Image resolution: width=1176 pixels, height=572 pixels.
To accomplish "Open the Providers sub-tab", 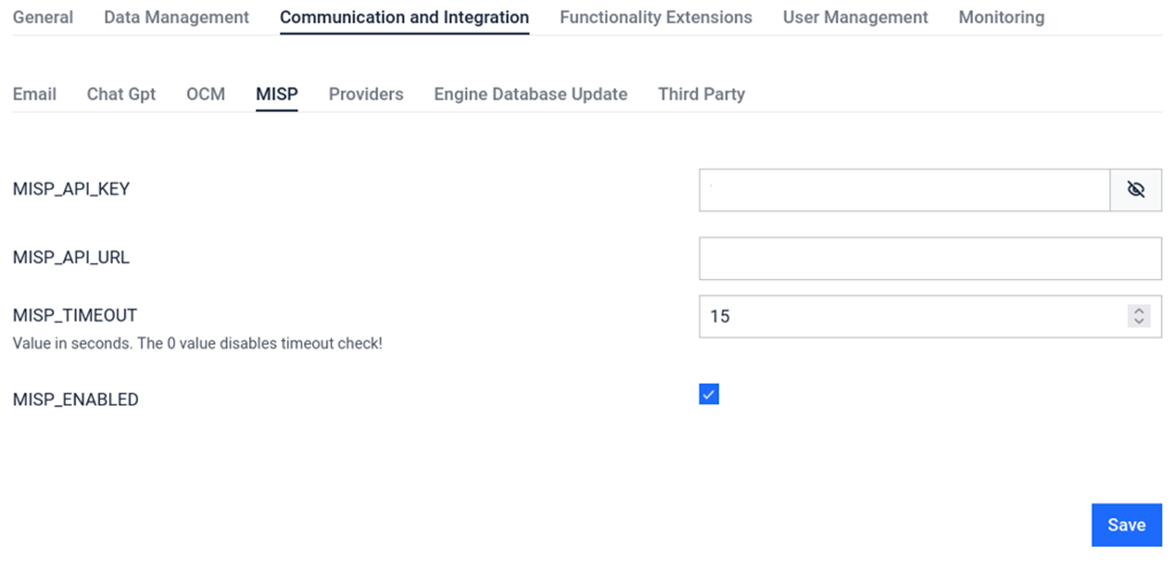I will [366, 94].
